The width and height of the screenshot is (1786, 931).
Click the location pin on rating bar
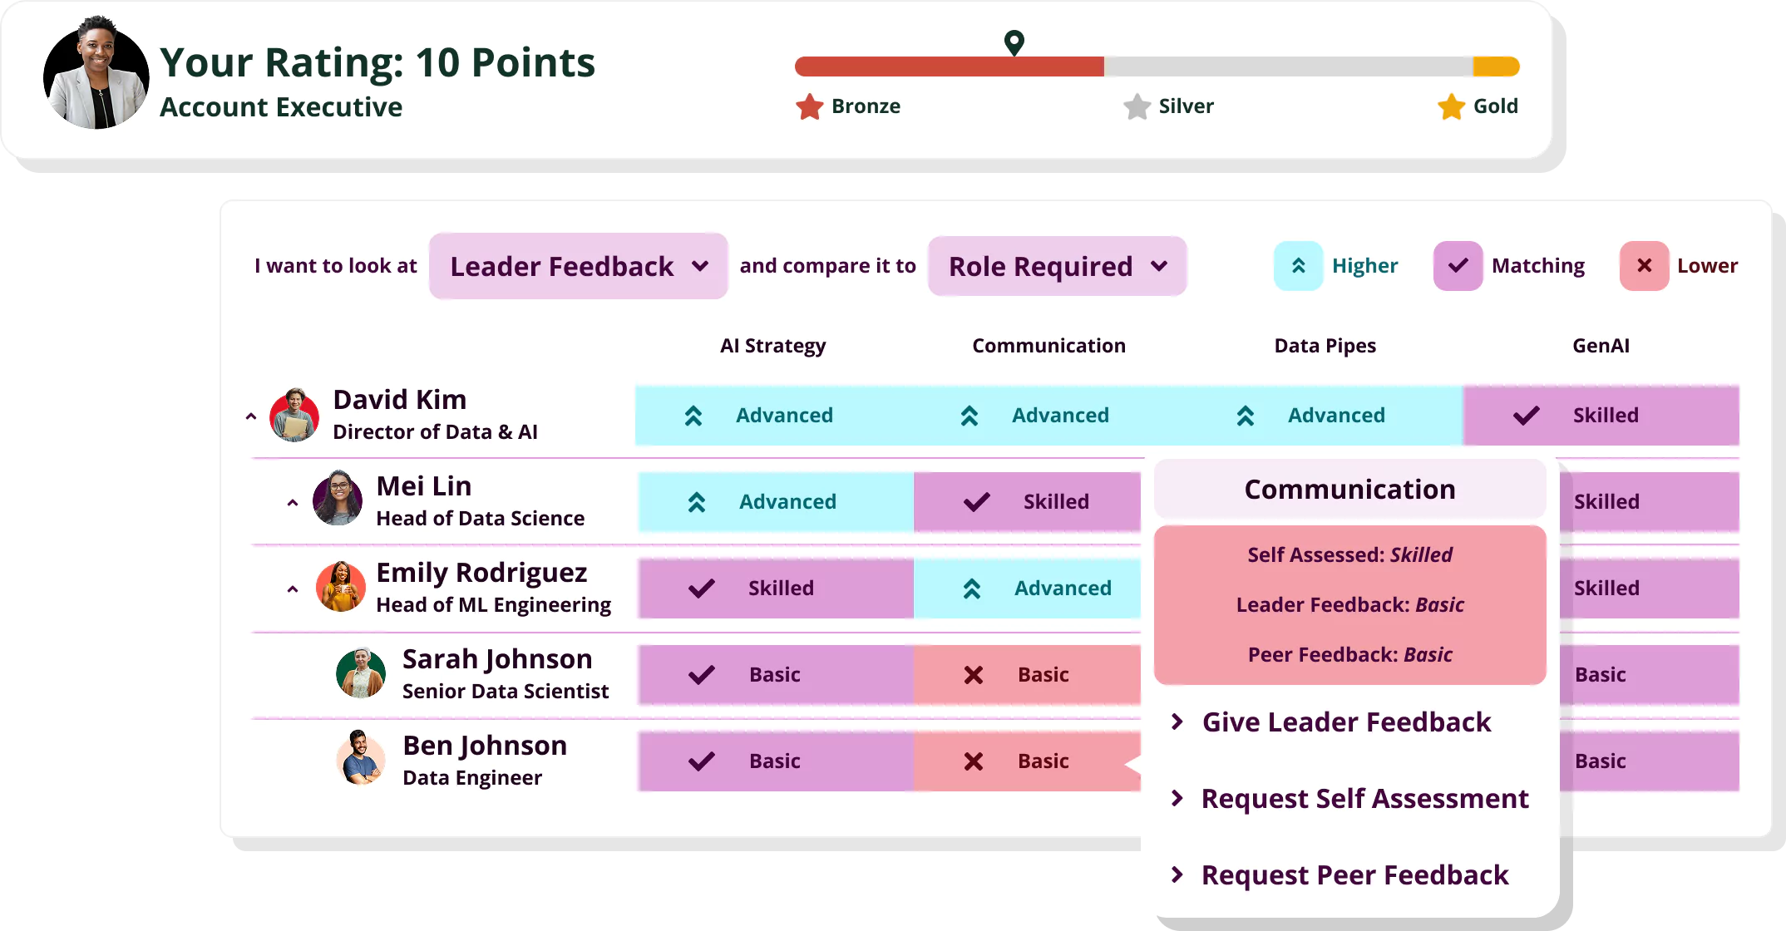(1014, 42)
